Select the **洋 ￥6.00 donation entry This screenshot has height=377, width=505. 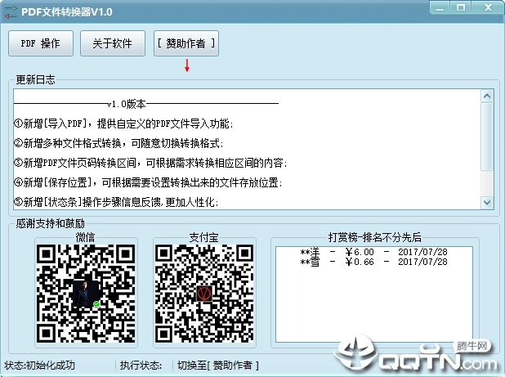click(x=374, y=252)
